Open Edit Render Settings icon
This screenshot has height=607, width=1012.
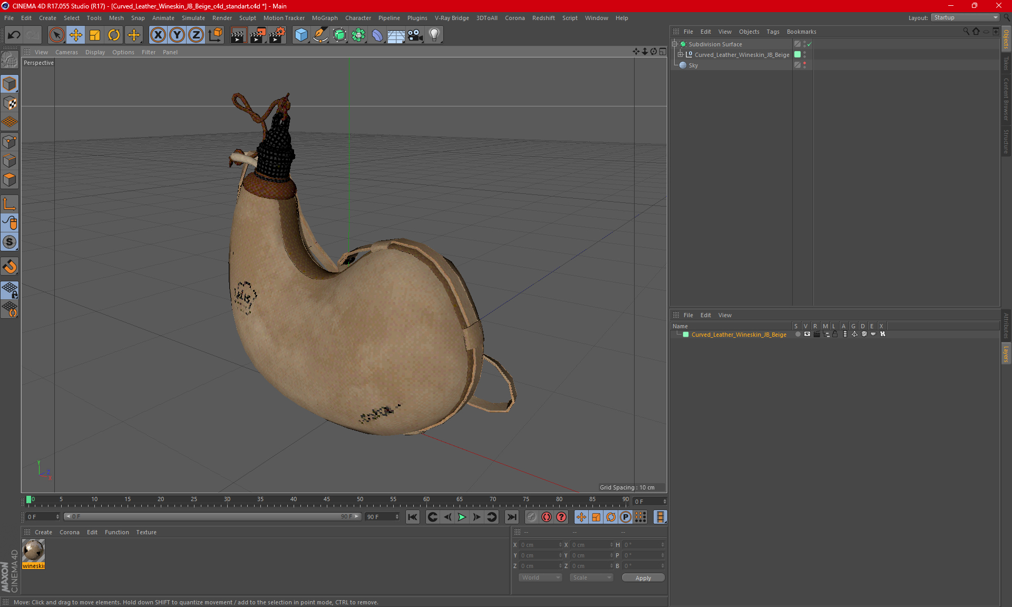pyautogui.click(x=277, y=35)
